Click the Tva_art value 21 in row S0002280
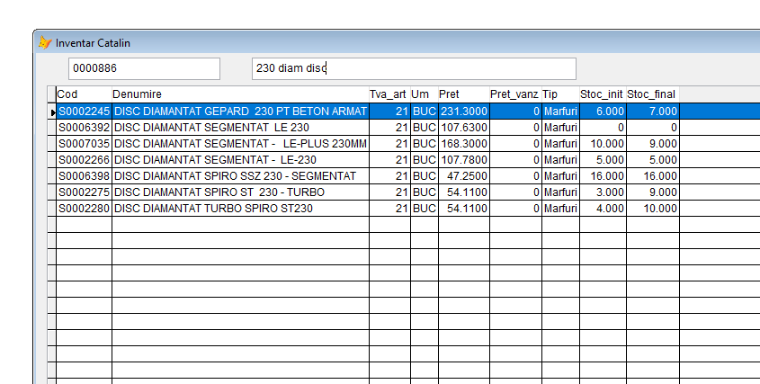Screen dimensions: 760x384 pos(389,209)
